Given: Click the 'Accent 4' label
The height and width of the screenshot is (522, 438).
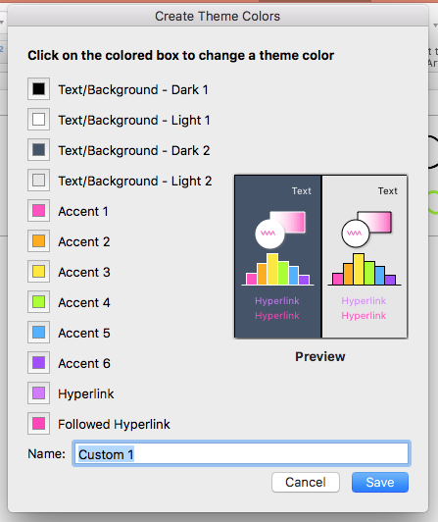Looking at the screenshot, I should (x=84, y=302).
